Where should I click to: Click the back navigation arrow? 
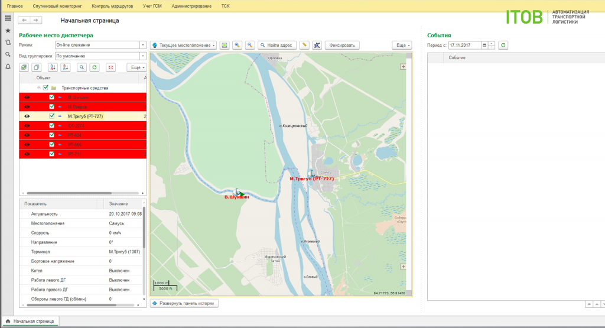(24, 20)
